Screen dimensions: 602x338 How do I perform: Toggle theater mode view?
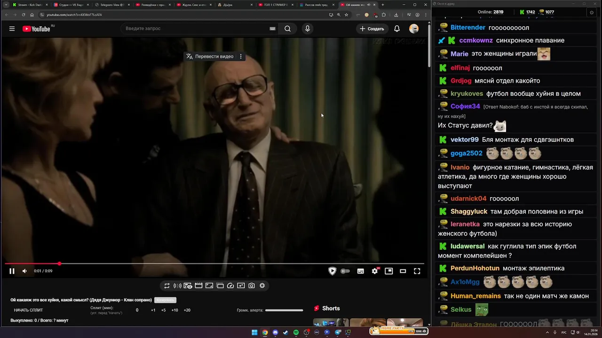[x=403, y=271]
